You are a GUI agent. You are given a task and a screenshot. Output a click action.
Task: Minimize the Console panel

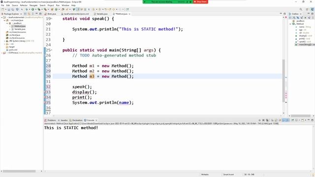pyautogui.click(x=309, y=120)
